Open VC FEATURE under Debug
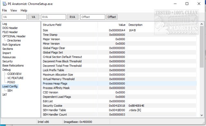The image size is (206, 126). pyautogui.click(x=15, y=78)
